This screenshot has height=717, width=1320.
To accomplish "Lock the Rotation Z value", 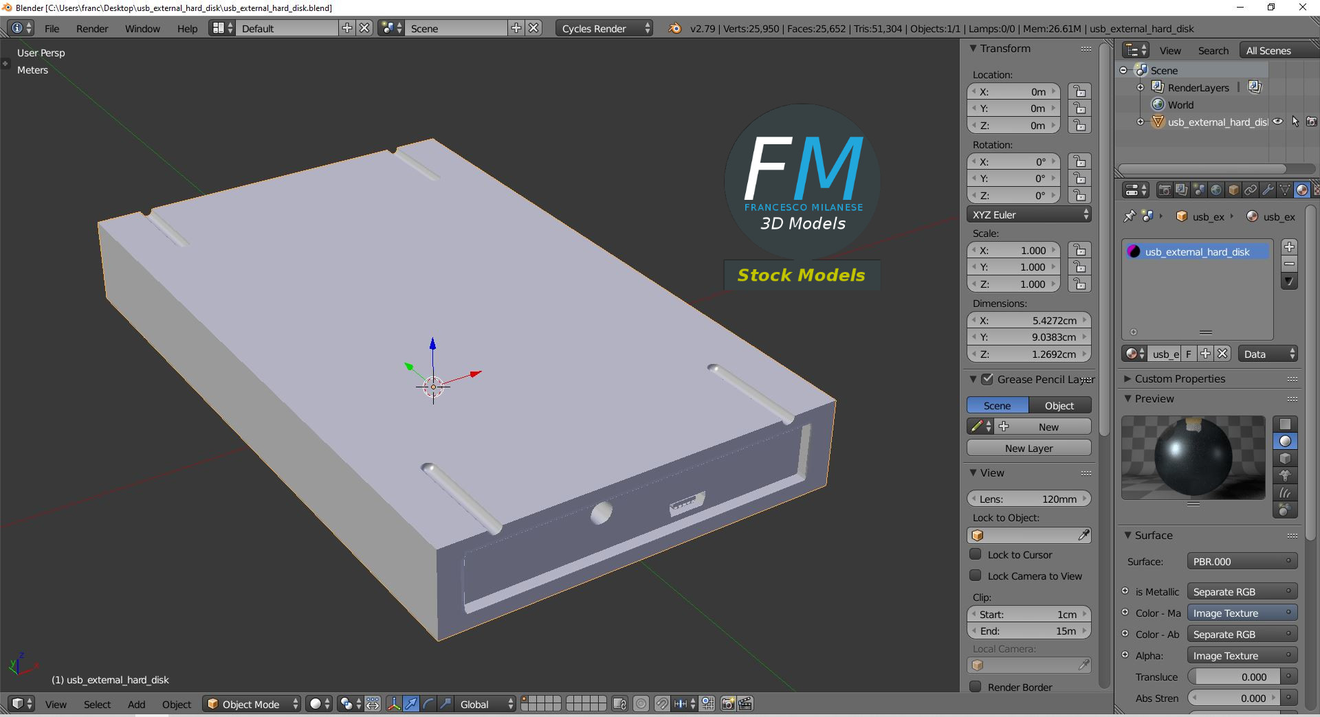I will pyautogui.click(x=1080, y=195).
